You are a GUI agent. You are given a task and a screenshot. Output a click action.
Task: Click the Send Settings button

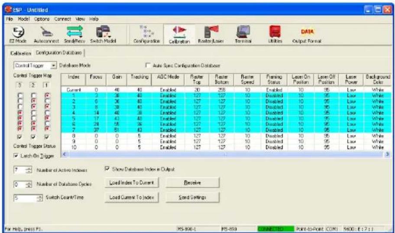(x=192, y=197)
